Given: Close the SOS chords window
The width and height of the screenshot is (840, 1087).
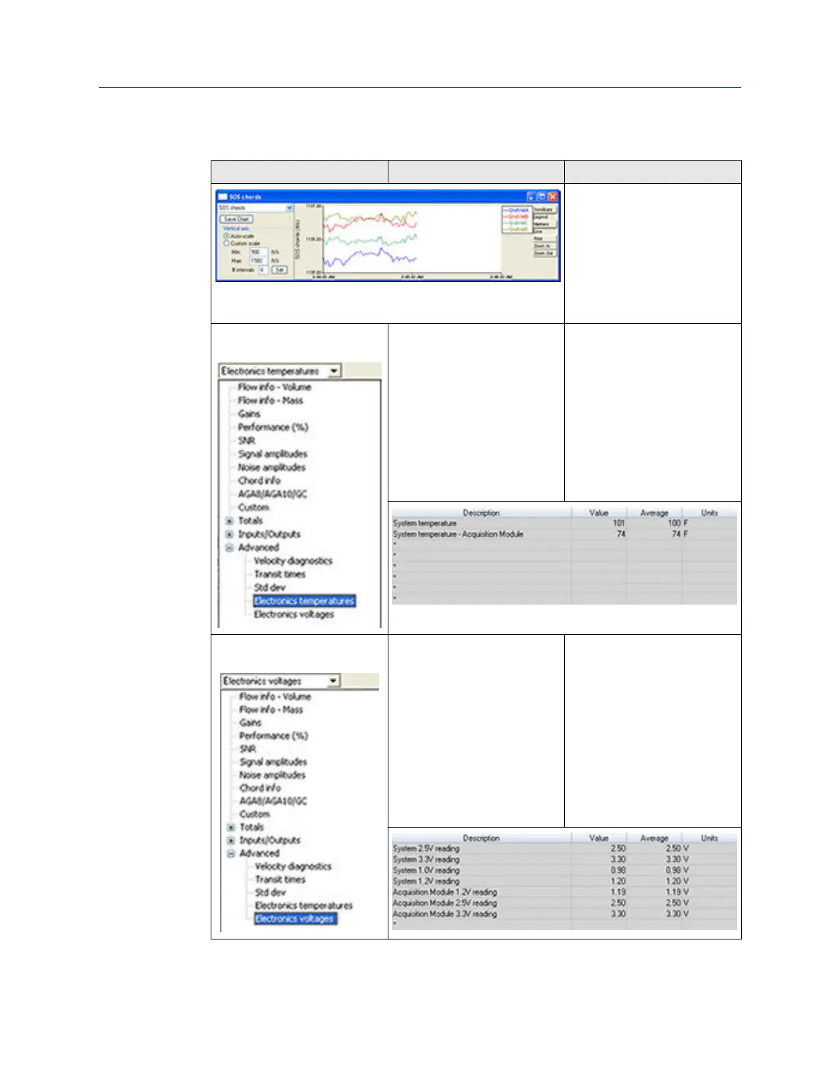Looking at the screenshot, I should pos(552,196).
